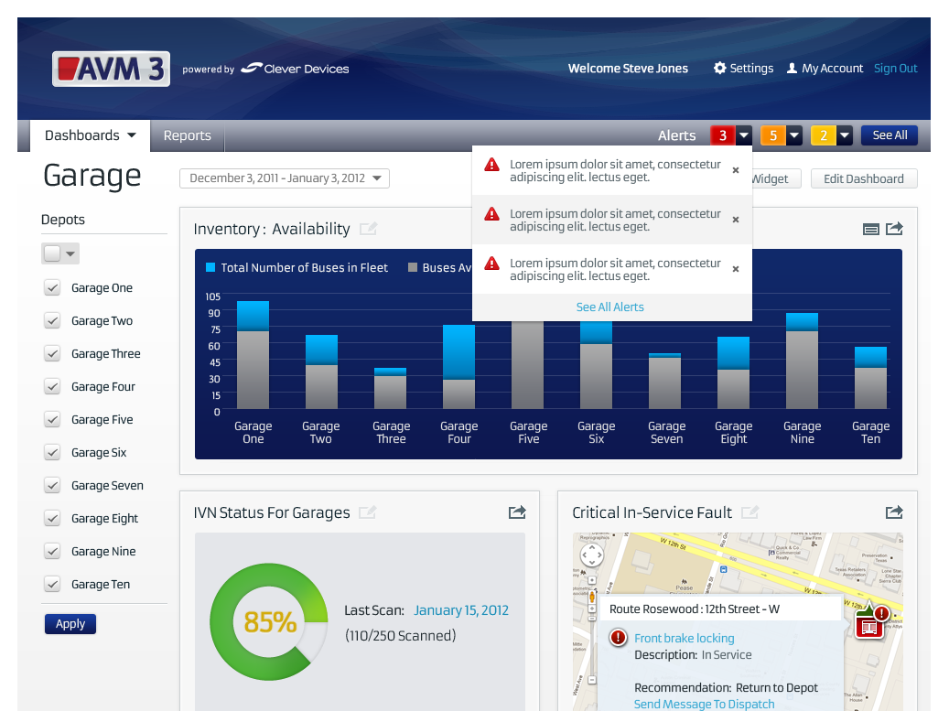949x711 pixels.
Task: Click the third alert's red warning triangle
Action: 492,264
